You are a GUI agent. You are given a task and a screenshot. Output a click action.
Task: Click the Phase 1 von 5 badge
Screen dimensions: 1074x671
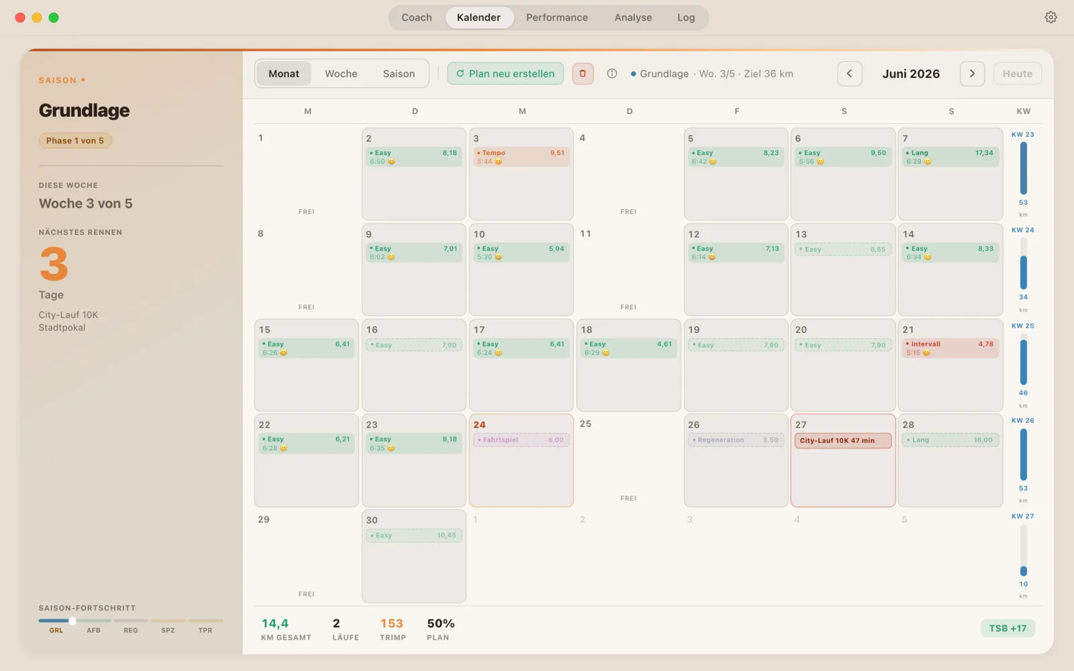pos(75,141)
